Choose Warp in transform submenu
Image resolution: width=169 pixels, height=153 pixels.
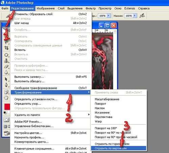[x=119, y=121]
